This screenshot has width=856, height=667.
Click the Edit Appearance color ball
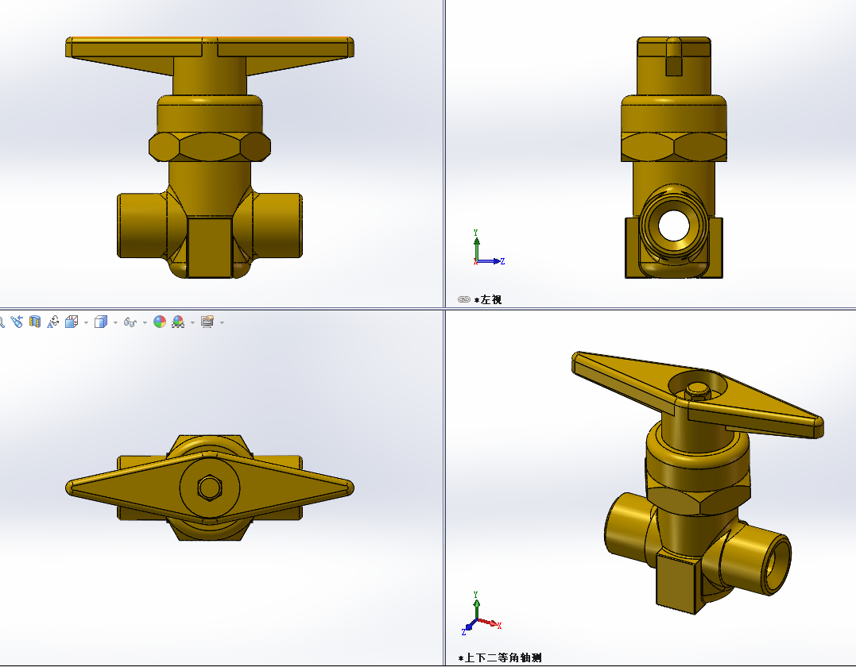click(x=160, y=322)
